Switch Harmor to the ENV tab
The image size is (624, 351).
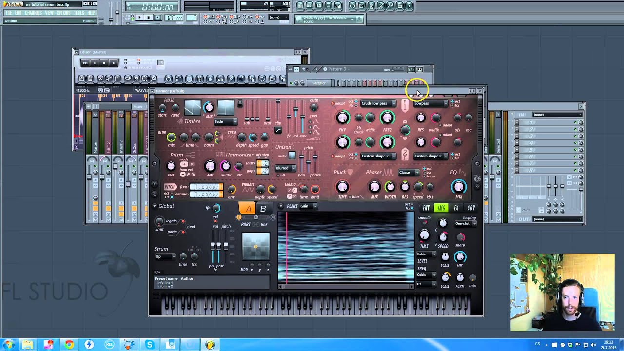click(x=427, y=208)
